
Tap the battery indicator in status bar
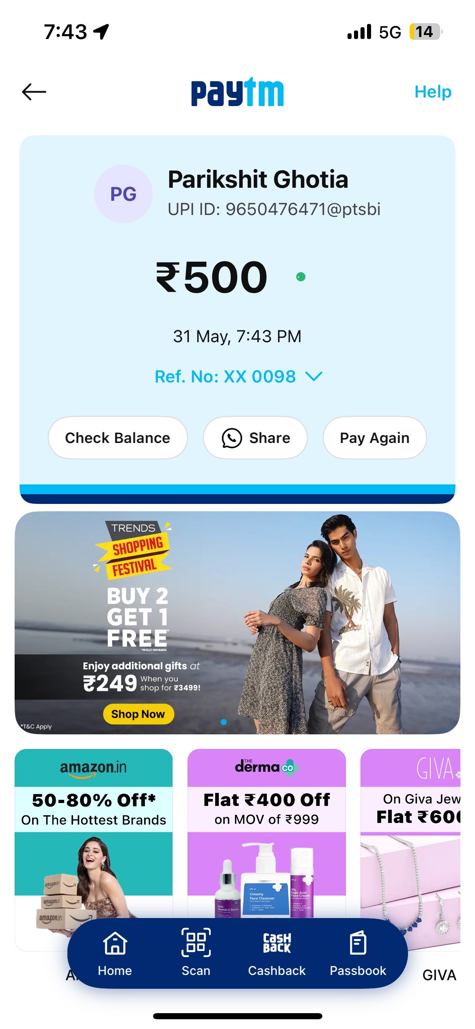[425, 32]
